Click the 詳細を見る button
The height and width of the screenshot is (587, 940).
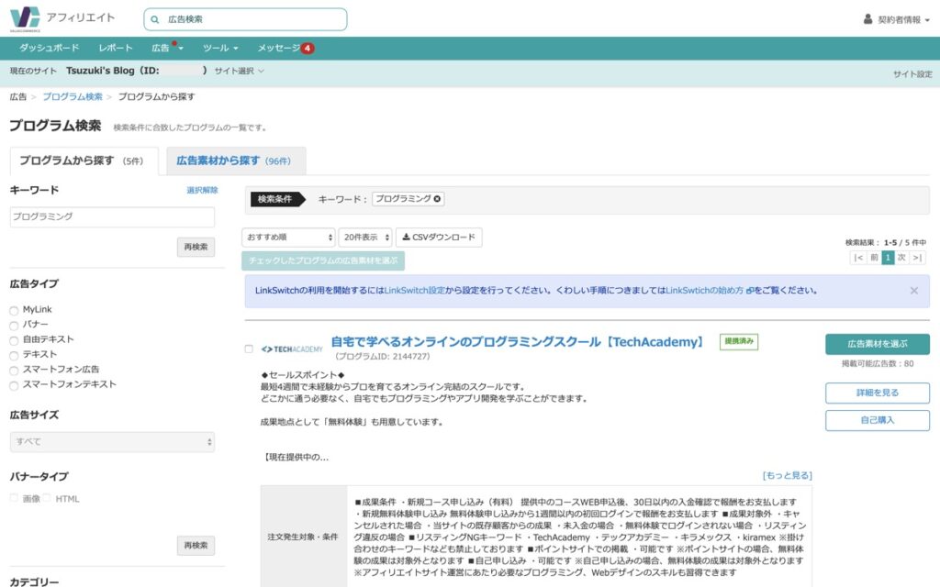coord(878,393)
